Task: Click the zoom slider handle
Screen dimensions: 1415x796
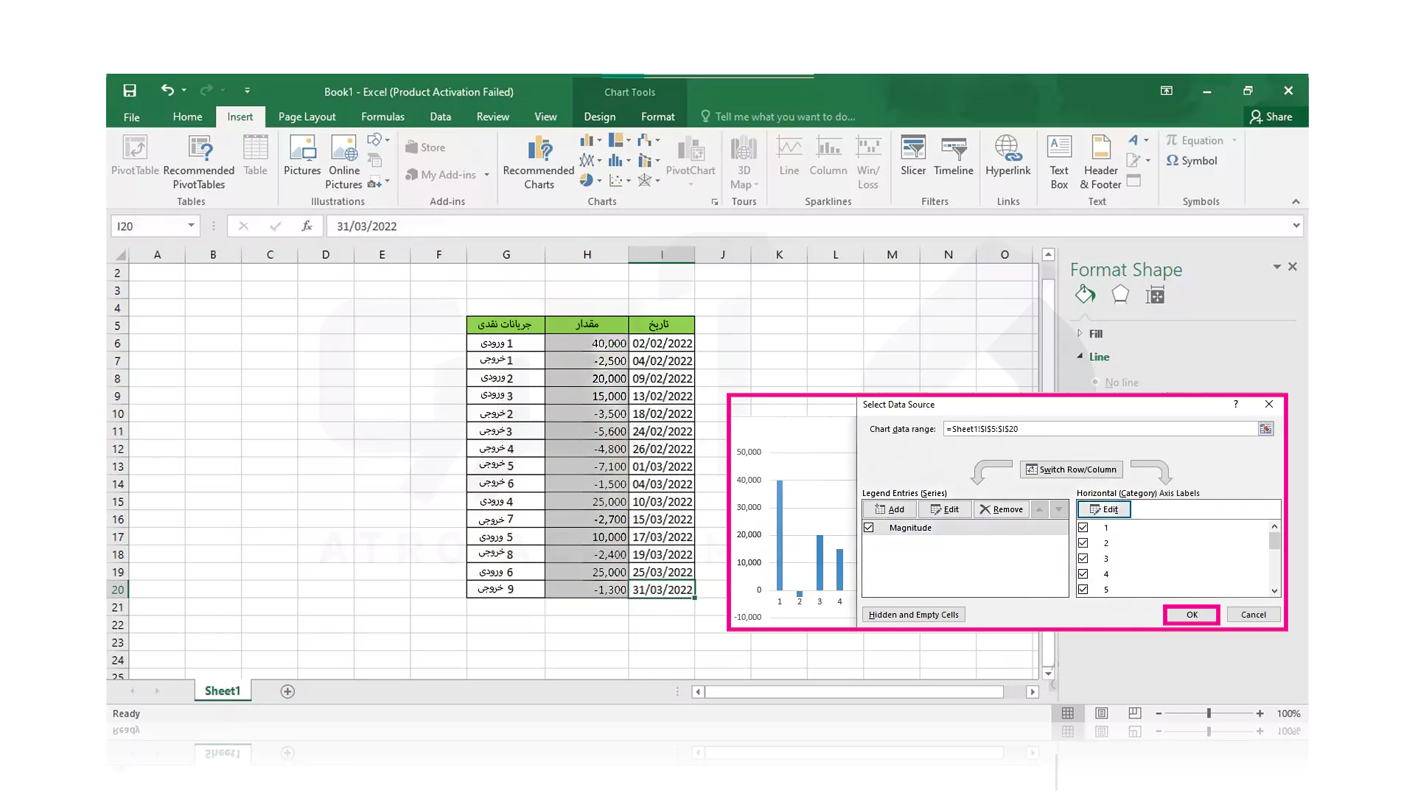Action: coord(1209,713)
